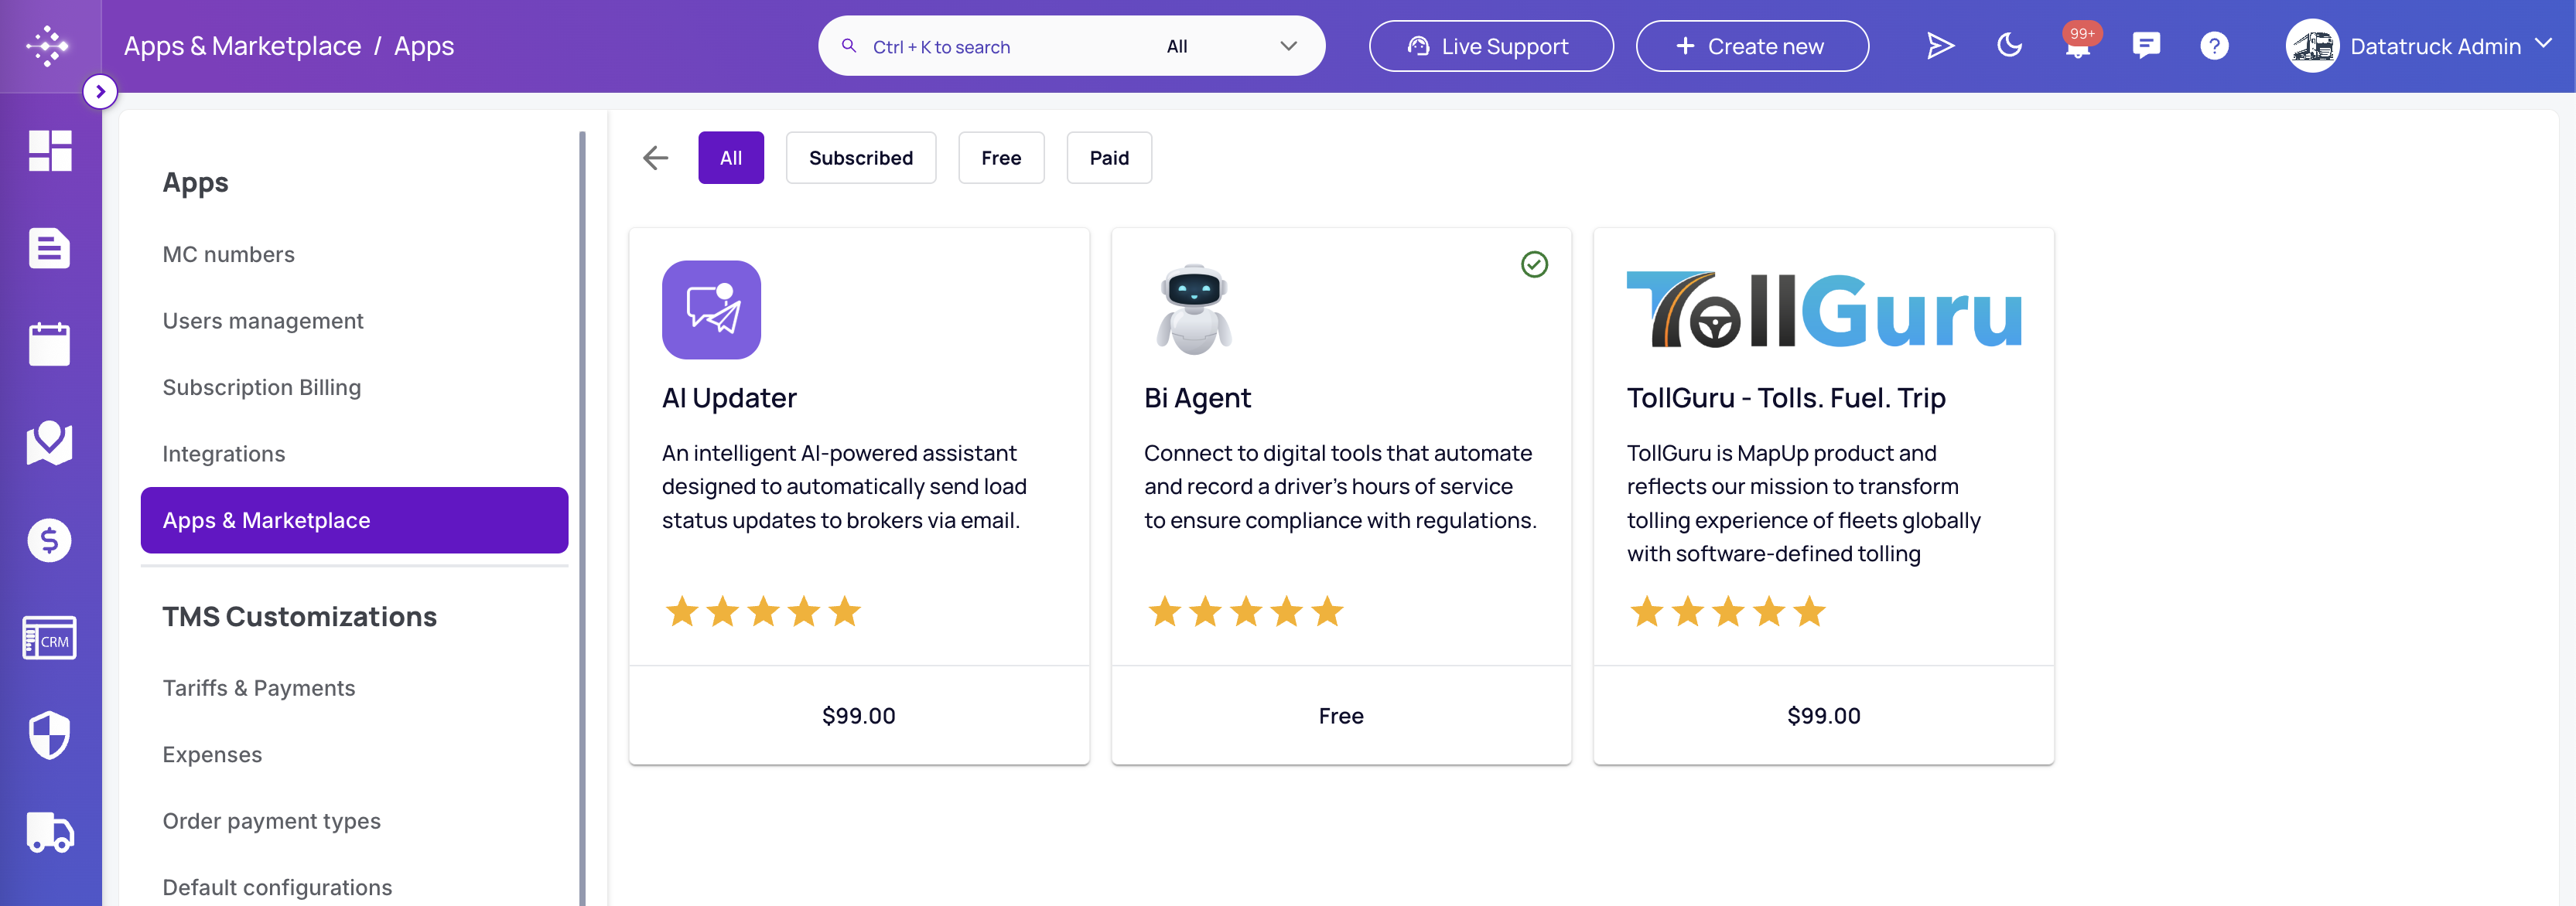Select Apps & Marketplace menu item
The image size is (2576, 906).
tap(354, 520)
